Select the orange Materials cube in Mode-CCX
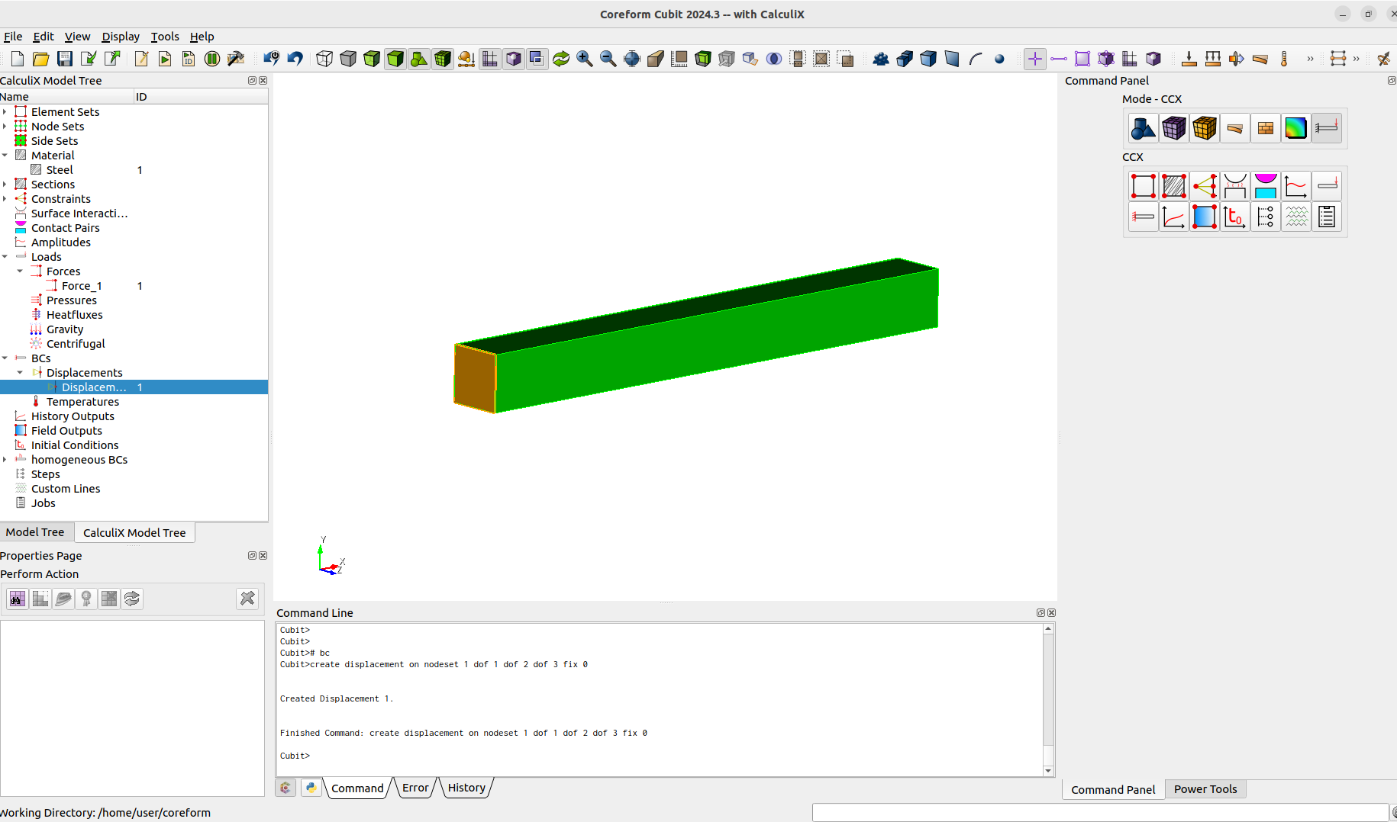The height and width of the screenshot is (822, 1397). [1205, 128]
